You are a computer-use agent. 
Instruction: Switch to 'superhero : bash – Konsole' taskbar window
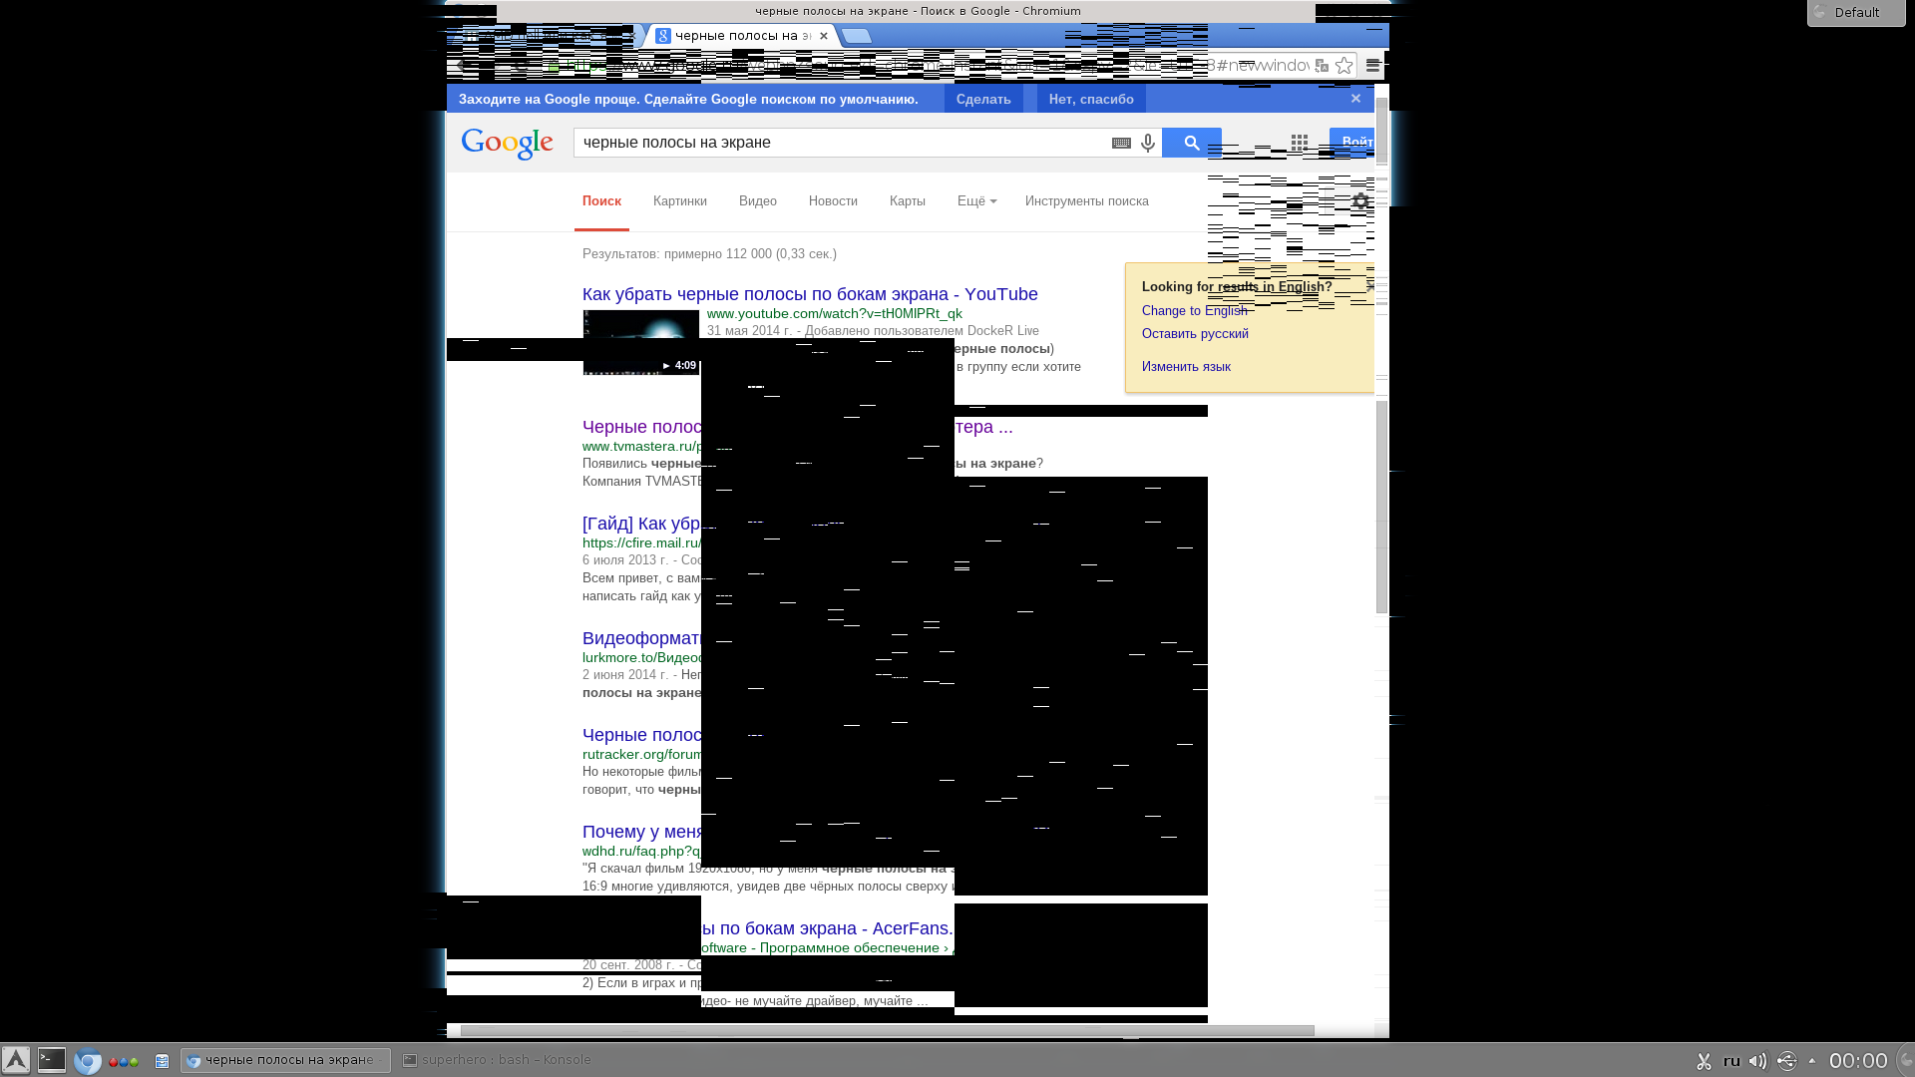point(496,1060)
